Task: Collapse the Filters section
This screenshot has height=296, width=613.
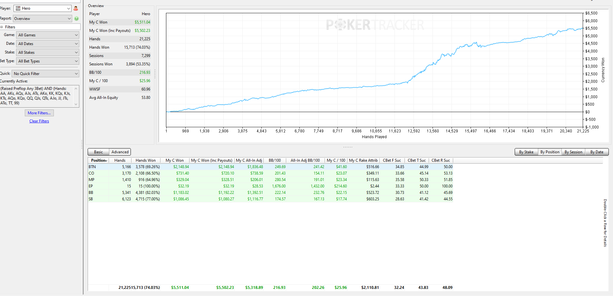Action: (x=2, y=27)
